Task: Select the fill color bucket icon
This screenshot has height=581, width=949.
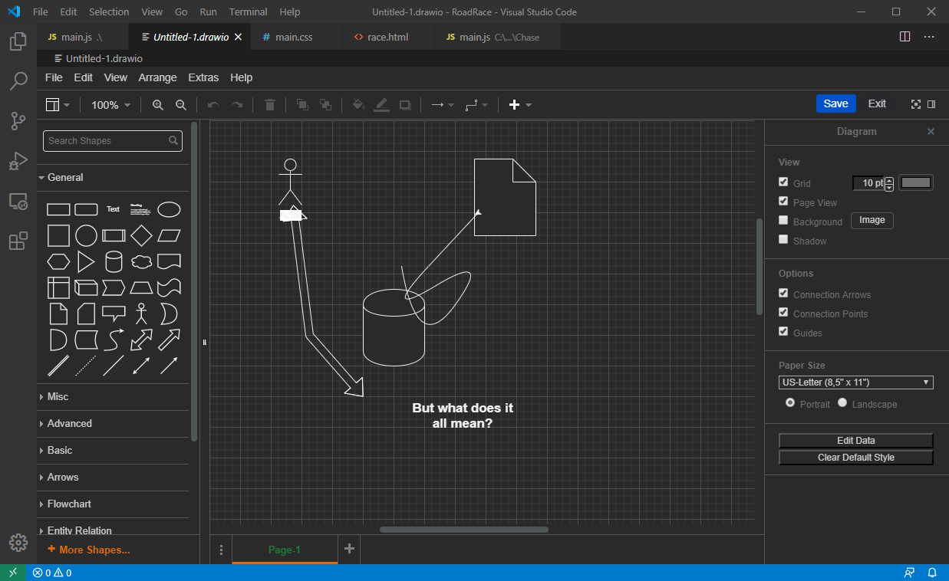Action: tap(358, 105)
